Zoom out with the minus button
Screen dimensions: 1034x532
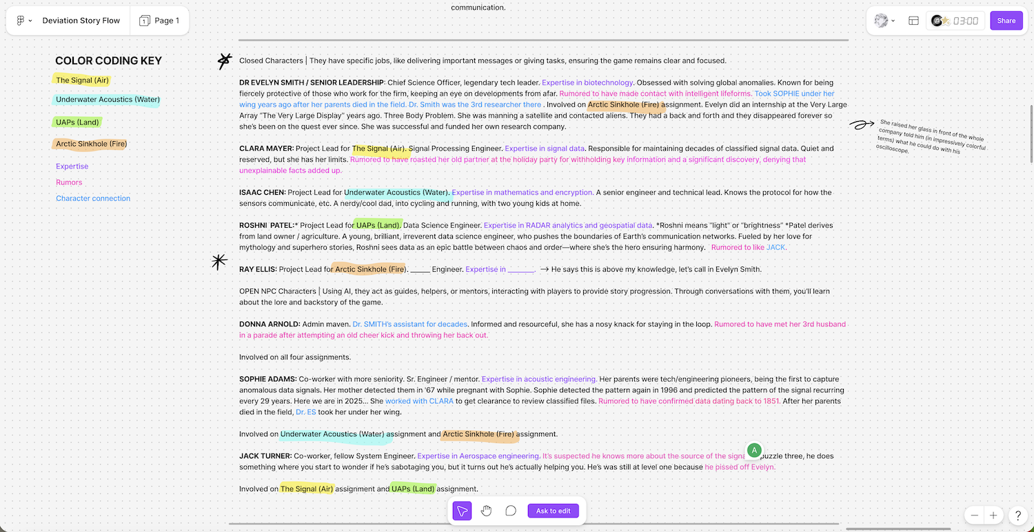pos(975,515)
